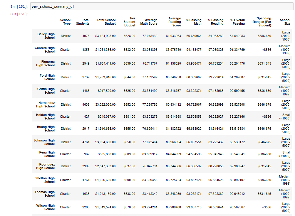Screen dimensions: 295x216
Task: Select the Pena High School row label
Action: click(47, 154)
